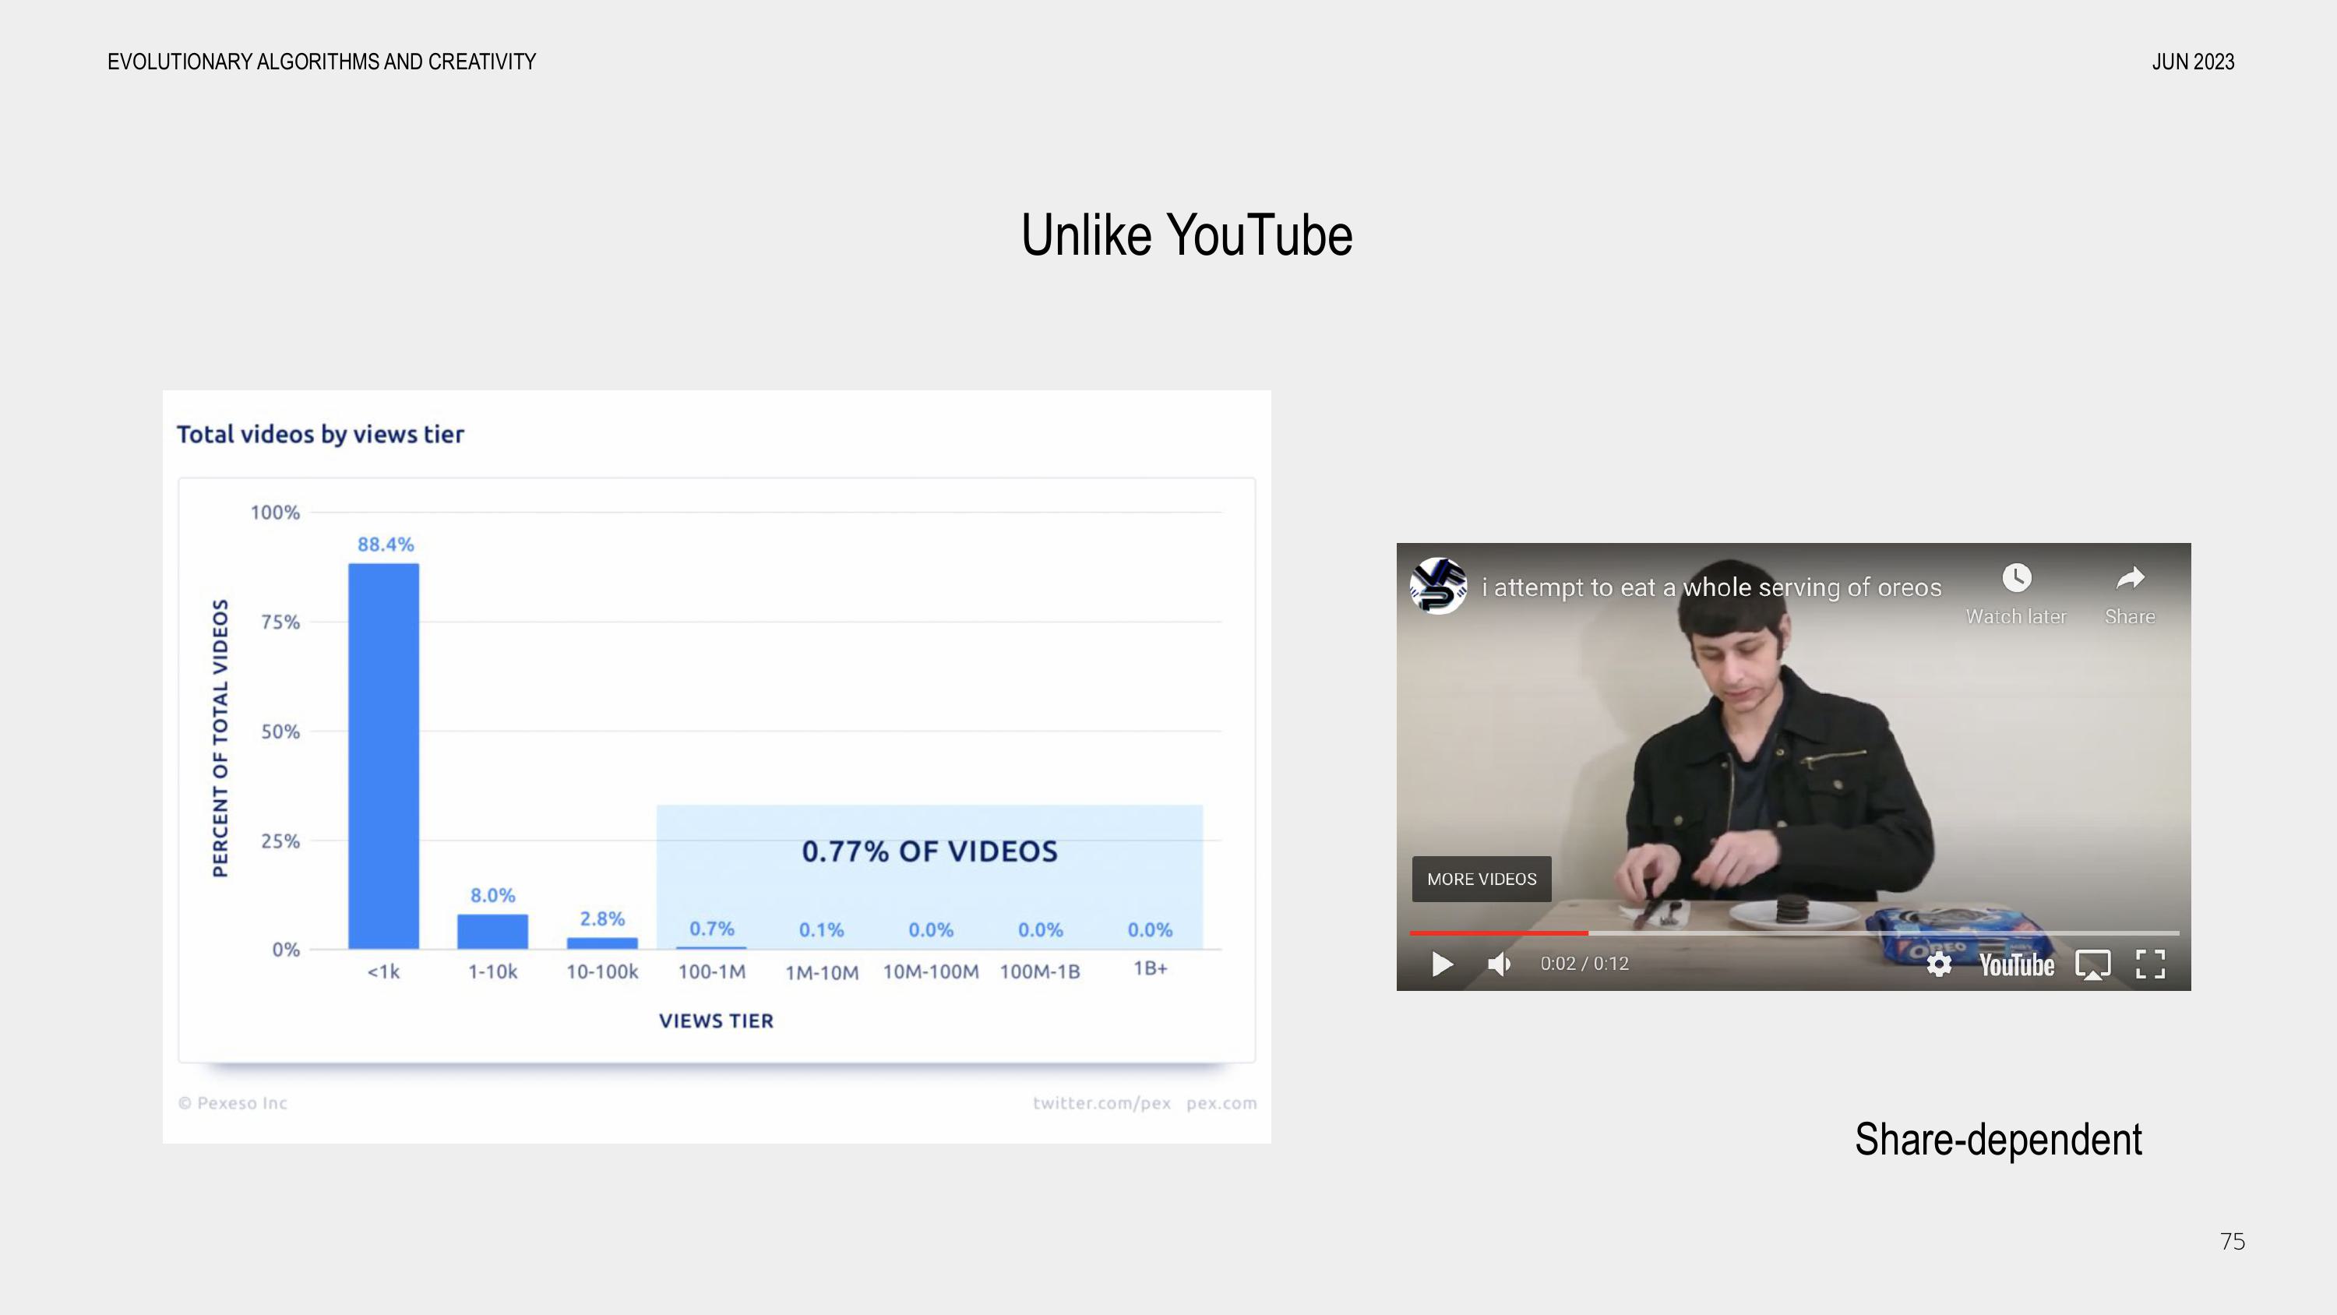Screen dimensions: 2337x1315
Task: Open video settings gear icon
Action: coord(1939,964)
